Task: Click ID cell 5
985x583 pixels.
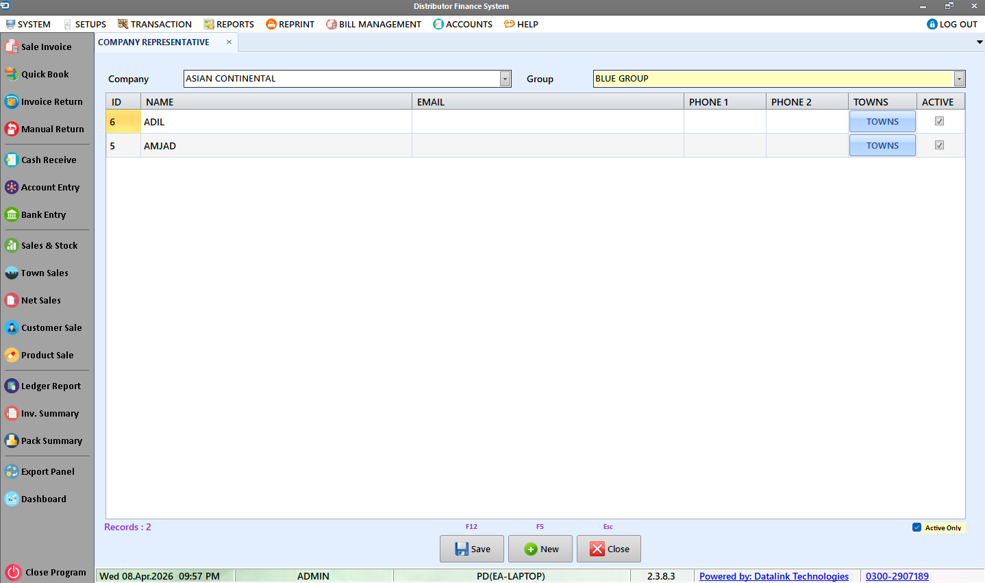Action: 123,146
